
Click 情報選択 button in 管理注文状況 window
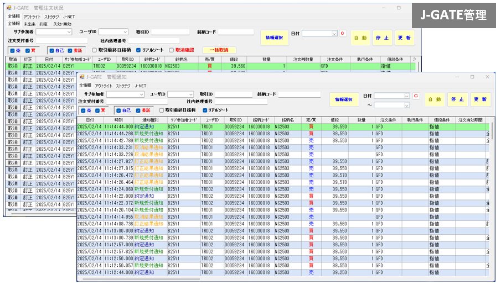[275, 38]
